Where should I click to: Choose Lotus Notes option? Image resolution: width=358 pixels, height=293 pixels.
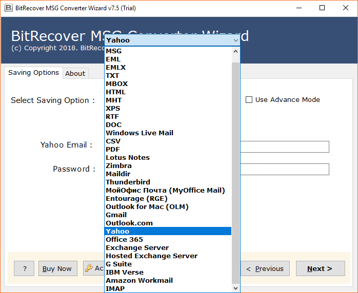pos(168,158)
